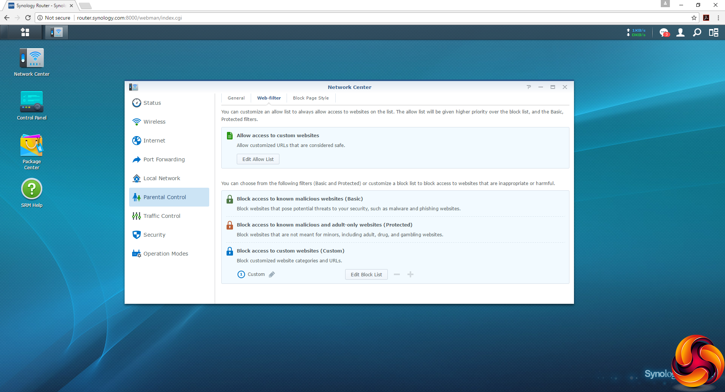The height and width of the screenshot is (392, 725).
Task: Click 'Block access to known malicious websites (Basic)'
Action: (x=300, y=199)
